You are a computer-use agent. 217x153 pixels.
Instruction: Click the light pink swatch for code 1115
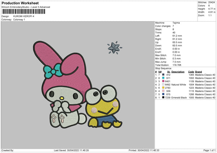pos(163,91)
